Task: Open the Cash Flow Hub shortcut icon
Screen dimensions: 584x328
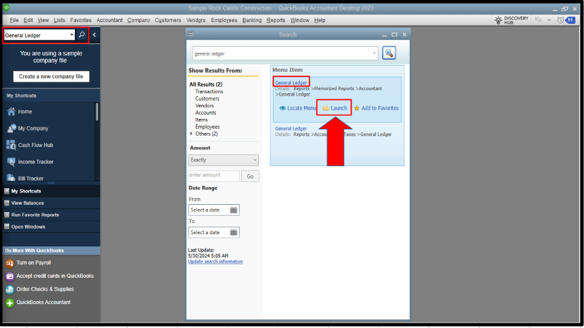Action: coord(11,145)
